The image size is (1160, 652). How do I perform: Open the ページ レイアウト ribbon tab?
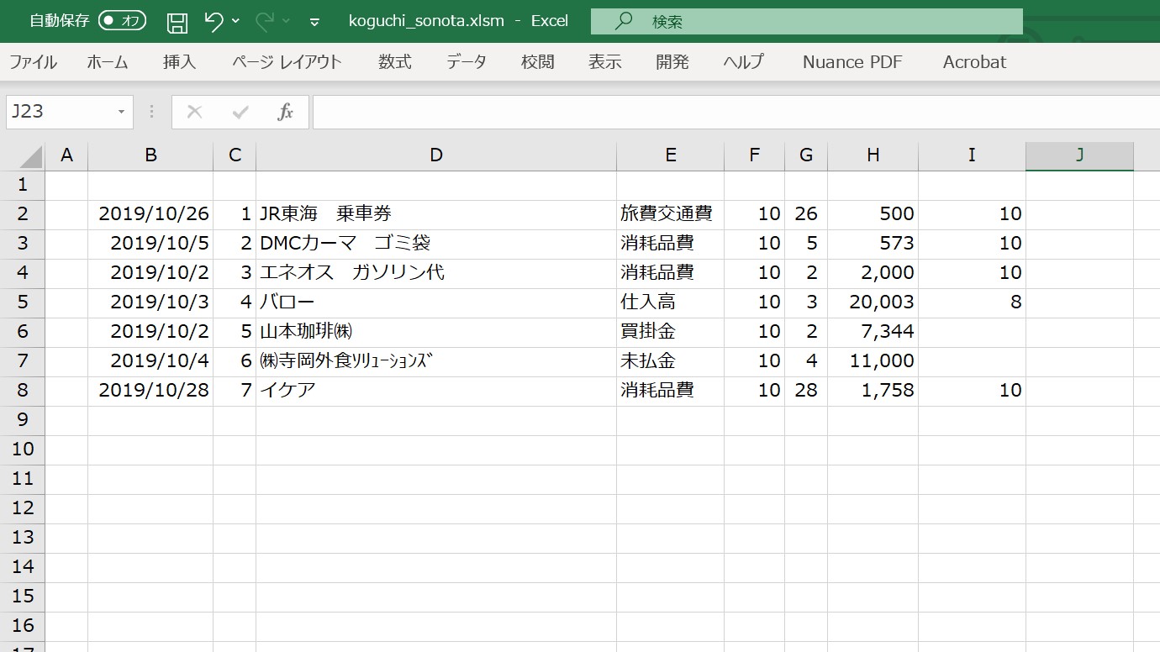287,61
